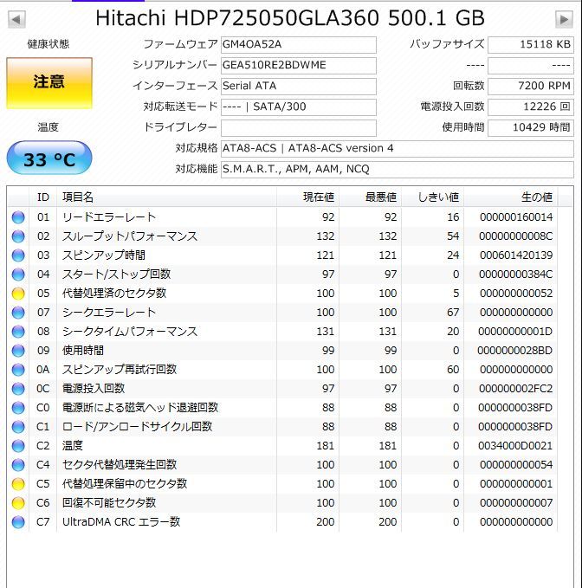582x588 pixels.
Task: Select row スピンアップ時間
Action: coord(282,255)
